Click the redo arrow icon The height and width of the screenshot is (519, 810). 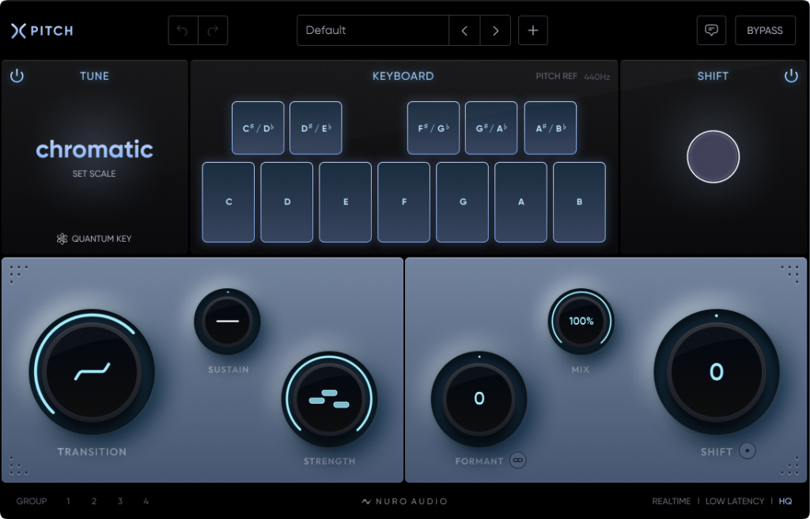(213, 31)
